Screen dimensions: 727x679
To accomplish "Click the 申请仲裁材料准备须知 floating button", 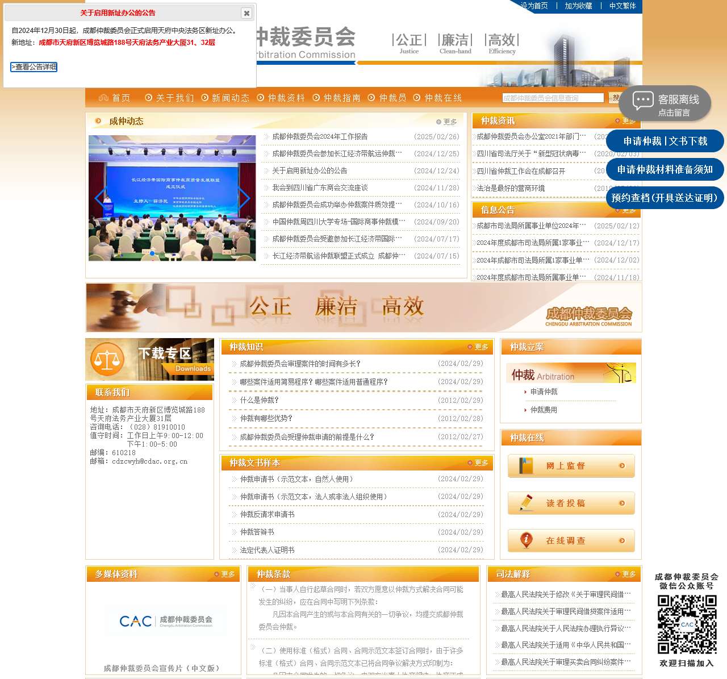I will [x=665, y=169].
